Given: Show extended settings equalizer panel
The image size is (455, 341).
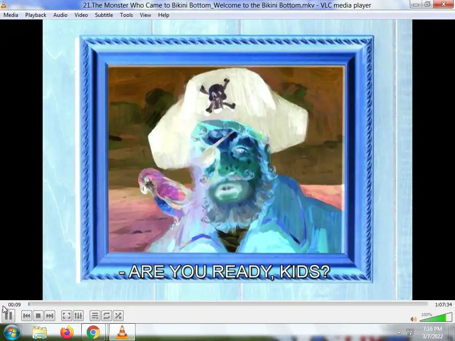Looking at the screenshot, I should 78,316.
